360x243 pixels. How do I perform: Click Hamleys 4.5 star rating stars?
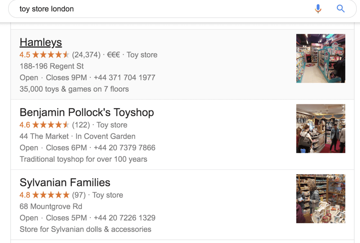tap(51, 55)
